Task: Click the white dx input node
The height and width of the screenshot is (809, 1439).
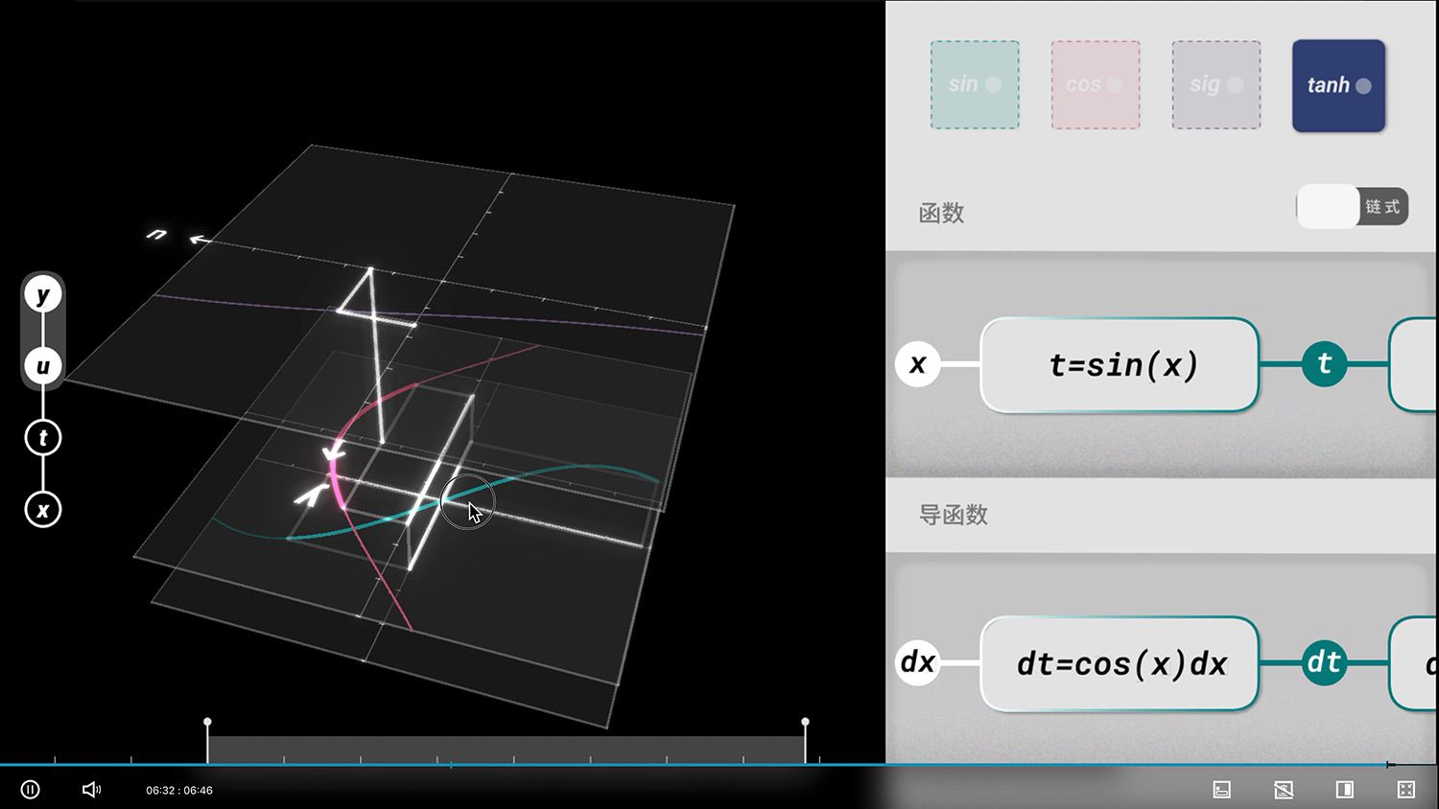Action: 917,662
